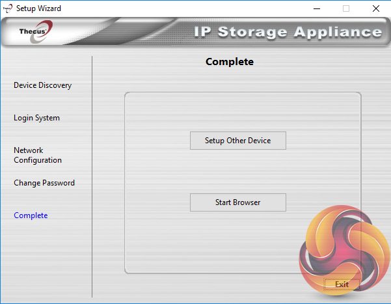Screen dimensions: 391x304
Task: Click the vertical divider beside the sidebar
Action: (x=92, y=176)
